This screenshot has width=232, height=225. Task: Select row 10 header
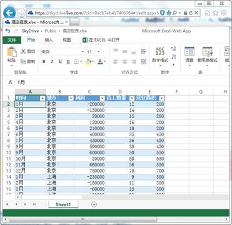coord(9,152)
